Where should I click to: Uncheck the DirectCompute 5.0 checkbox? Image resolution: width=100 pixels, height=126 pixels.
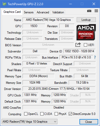pyautogui.click(x=70, y=114)
